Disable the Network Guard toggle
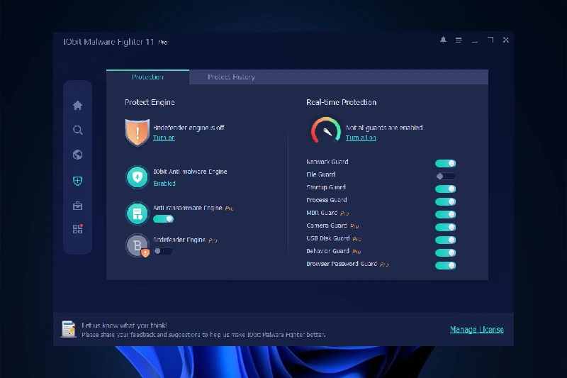Screen dimensions: 567x378 click(445, 163)
